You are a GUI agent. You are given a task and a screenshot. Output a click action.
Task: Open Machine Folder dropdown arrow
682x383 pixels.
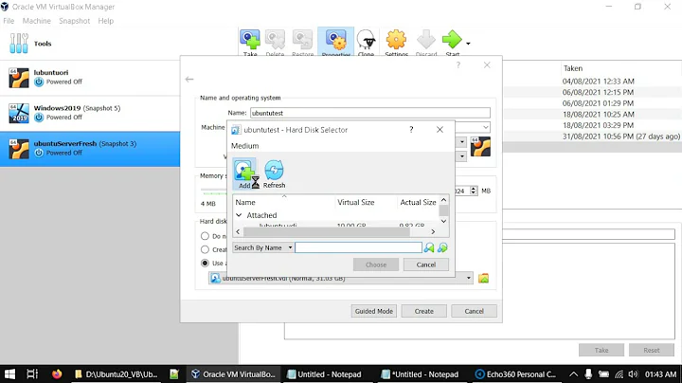coord(485,127)
